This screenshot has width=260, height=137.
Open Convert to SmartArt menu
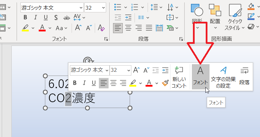pyautogui.click(x=172, y=28)
